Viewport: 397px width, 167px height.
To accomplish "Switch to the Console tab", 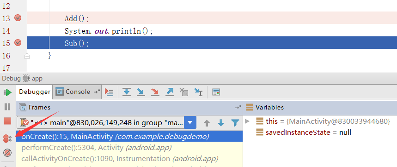I will [x=78, y=92].
